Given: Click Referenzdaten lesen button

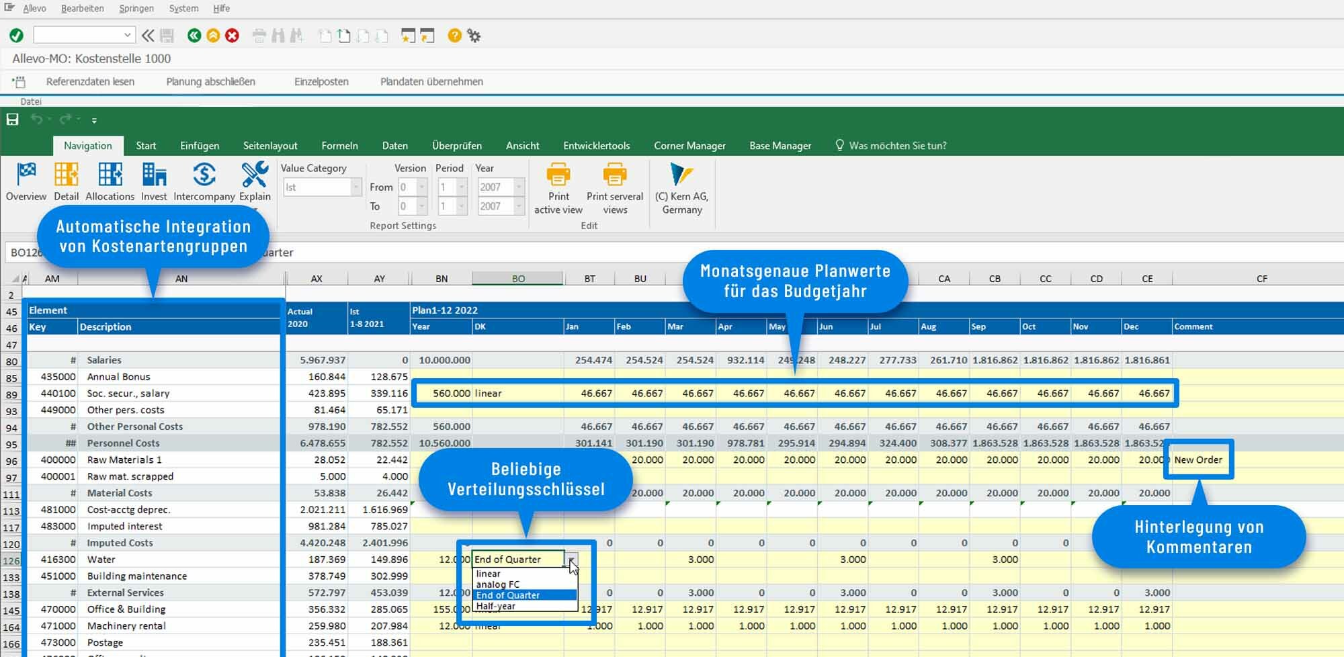Looking at the screenshot, I should click(90, 82).
